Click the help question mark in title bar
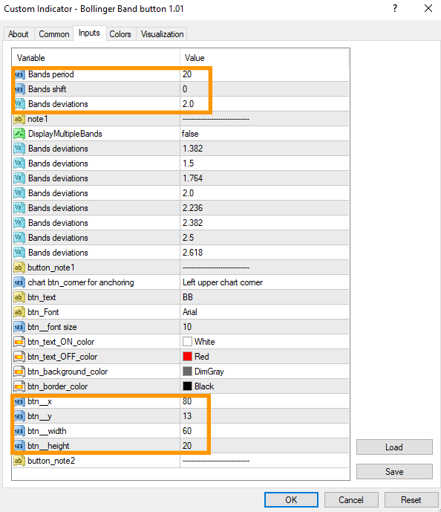Viewport: 441px width, 512px height. pos(395,8)
